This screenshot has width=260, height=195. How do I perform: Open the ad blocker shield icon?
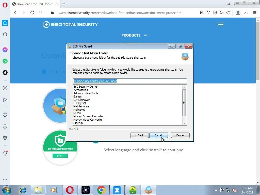(215, 13)
